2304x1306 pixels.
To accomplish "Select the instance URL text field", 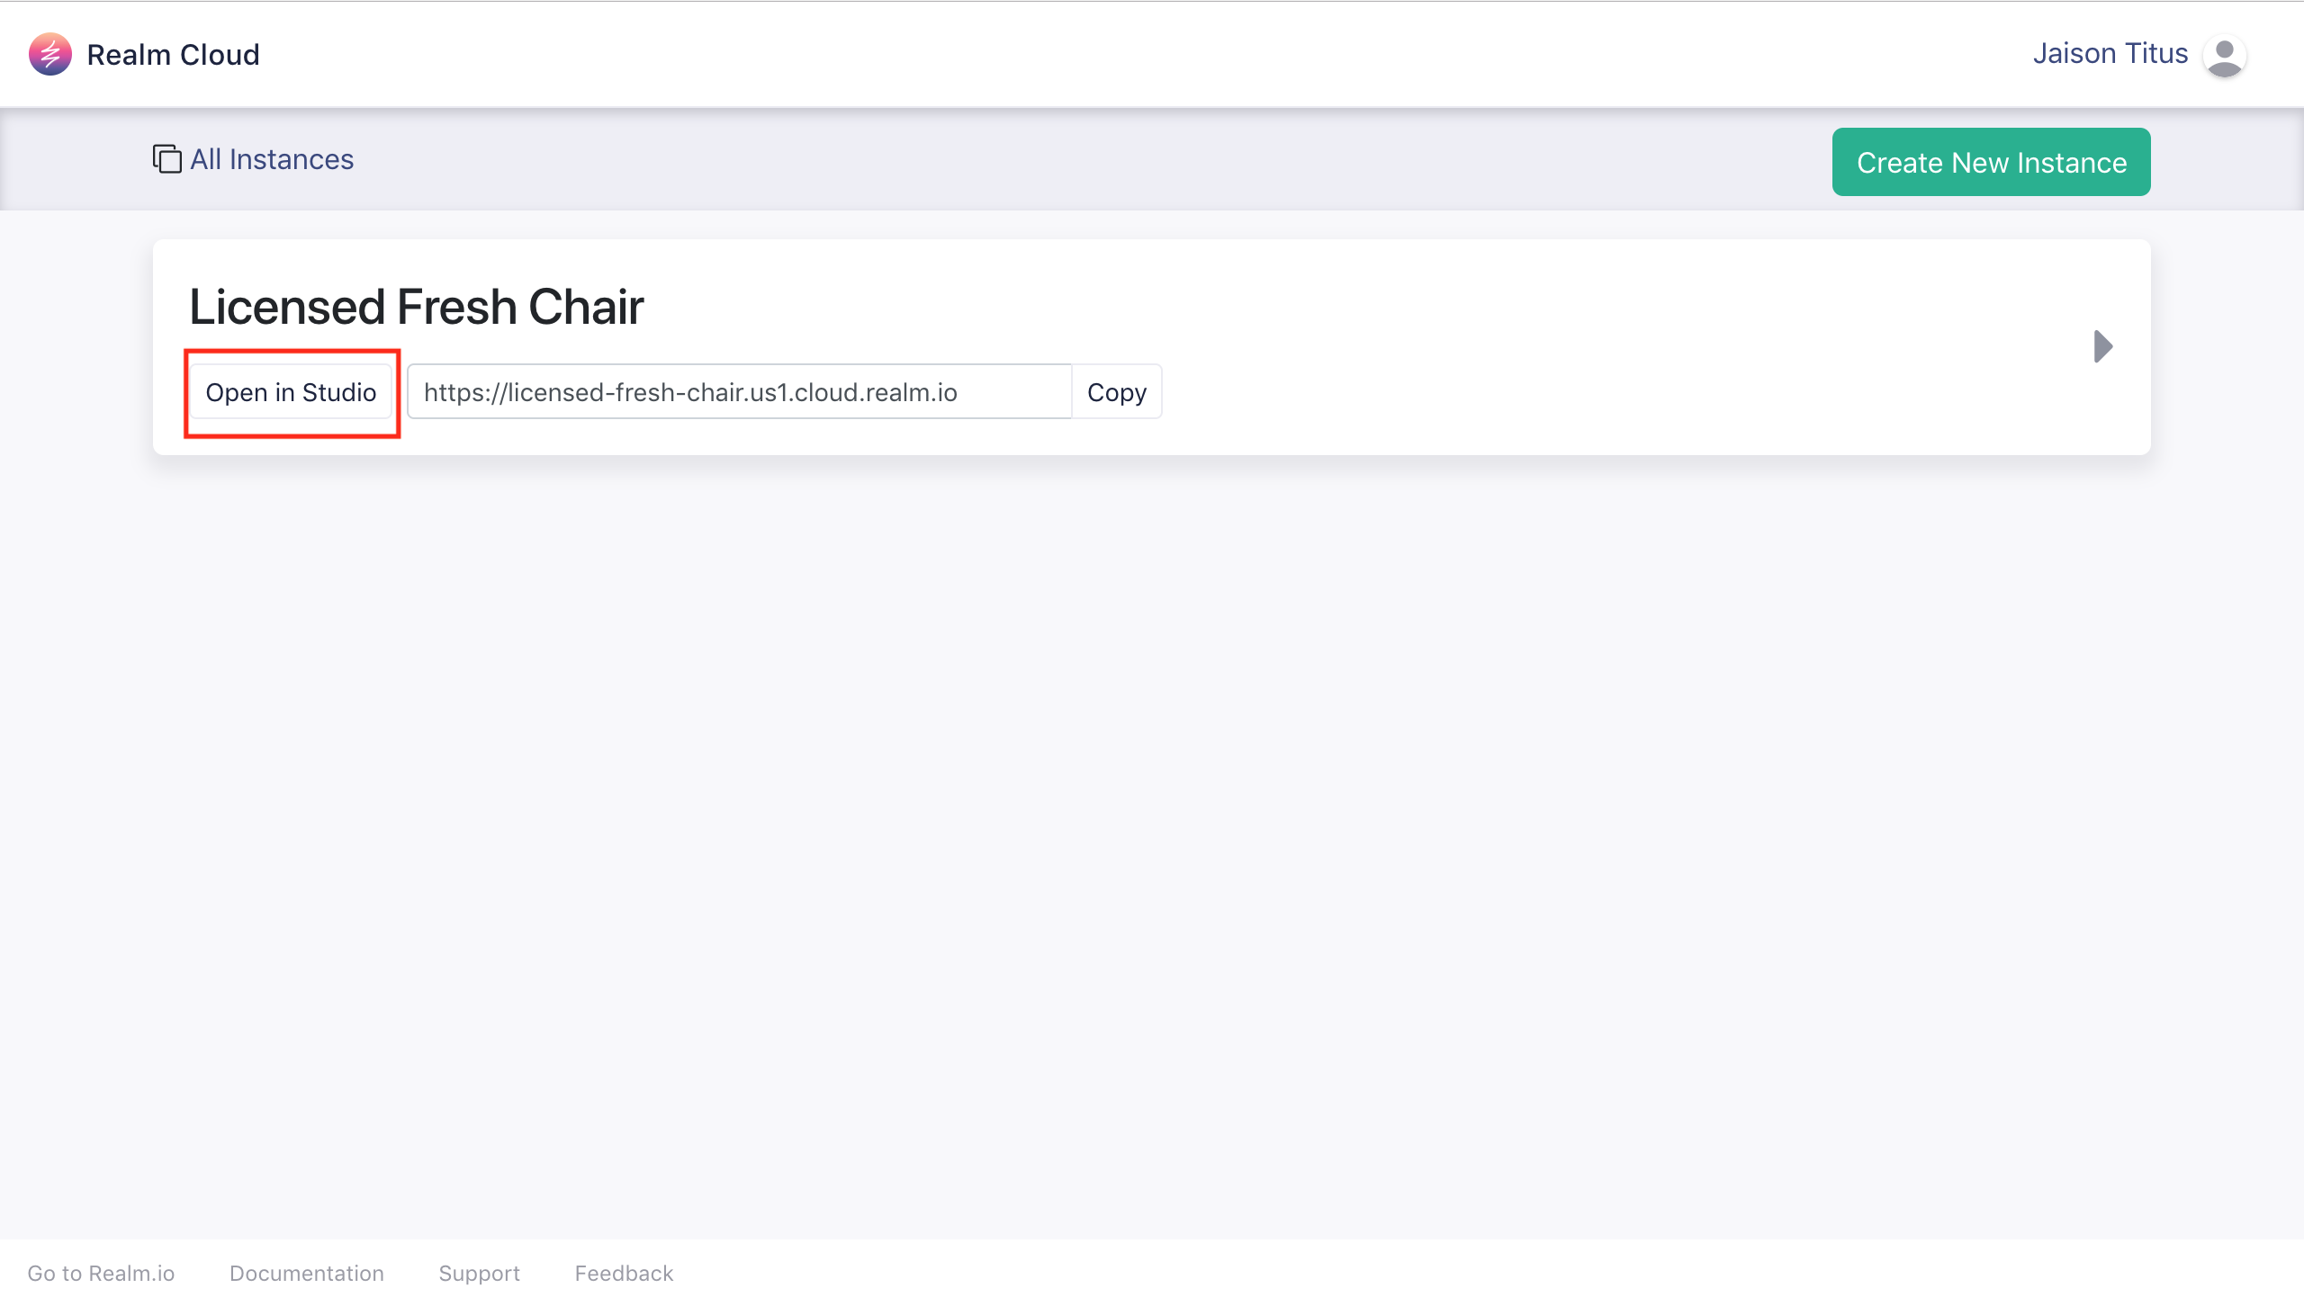I will coord(738,392).
